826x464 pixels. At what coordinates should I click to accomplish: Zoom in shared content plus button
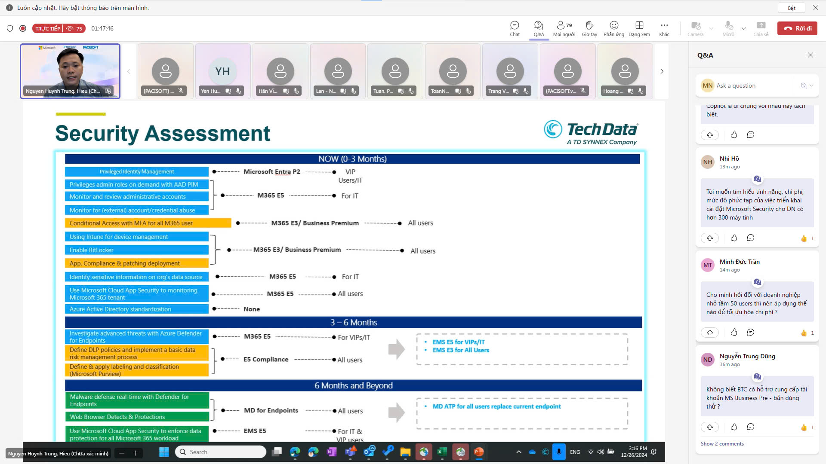point(135,453)
